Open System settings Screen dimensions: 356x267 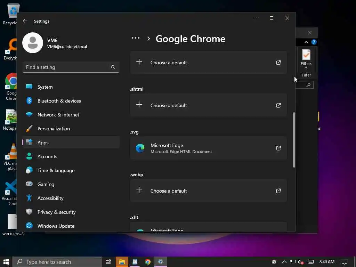coord(71,87)
